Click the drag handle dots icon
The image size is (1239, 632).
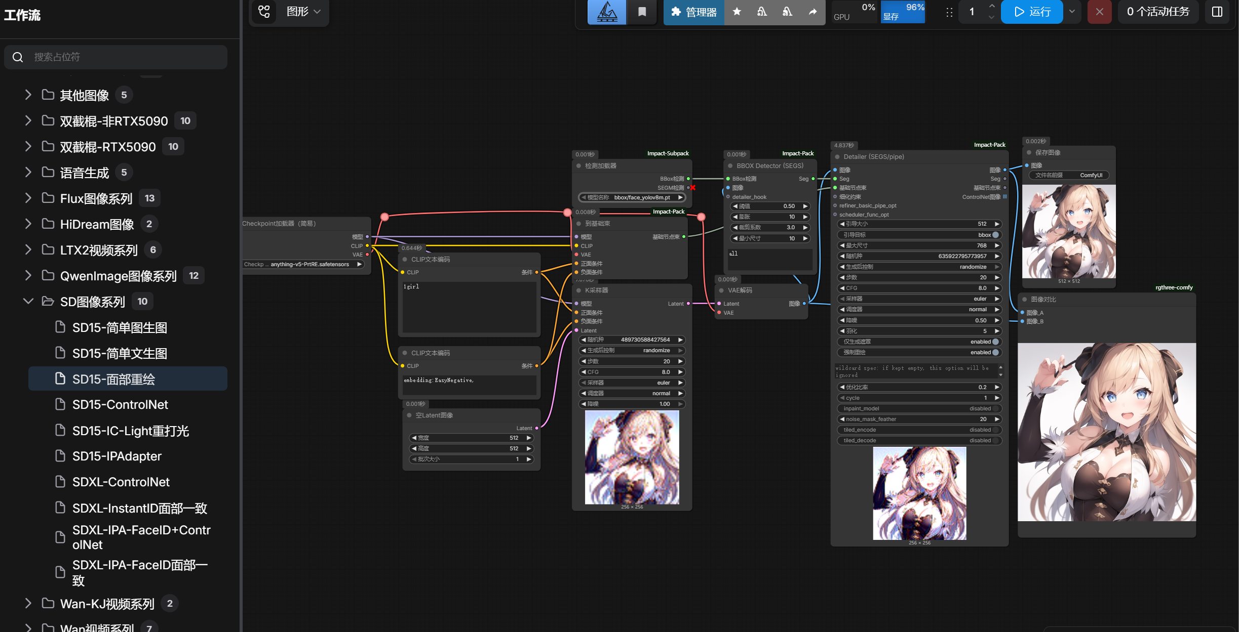(949, 12)
